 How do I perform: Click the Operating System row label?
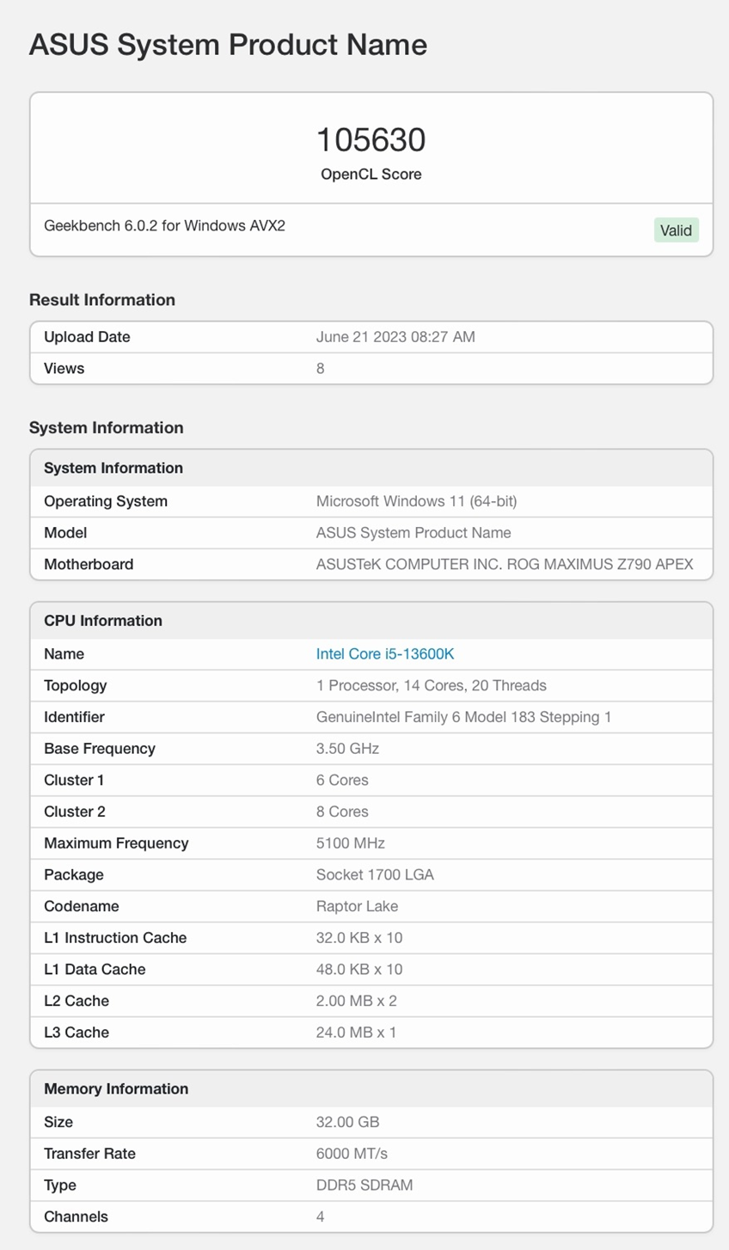tap(106, 500)
